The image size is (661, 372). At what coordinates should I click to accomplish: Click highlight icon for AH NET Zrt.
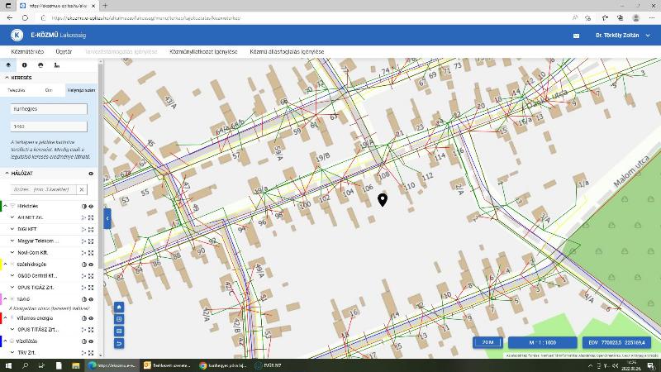[x=83, y=217]
